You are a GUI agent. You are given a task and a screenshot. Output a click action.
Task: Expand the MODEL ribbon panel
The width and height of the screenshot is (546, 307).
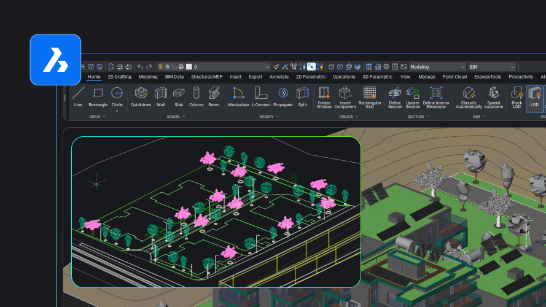[176, 117]
